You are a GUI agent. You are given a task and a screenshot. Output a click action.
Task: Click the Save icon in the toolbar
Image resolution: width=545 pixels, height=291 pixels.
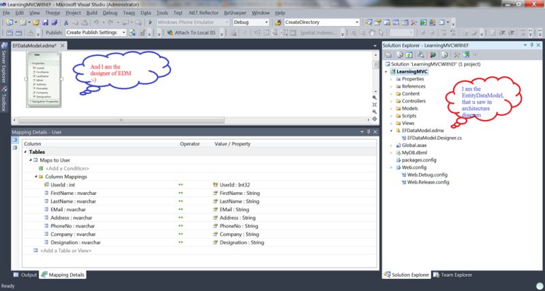pyautogui.click(x=45, y=22)
